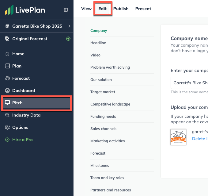The height and width of the screenshot is (196, 208).
Task: Click the Forecast piggy bank icon
Action: point(7,78)
